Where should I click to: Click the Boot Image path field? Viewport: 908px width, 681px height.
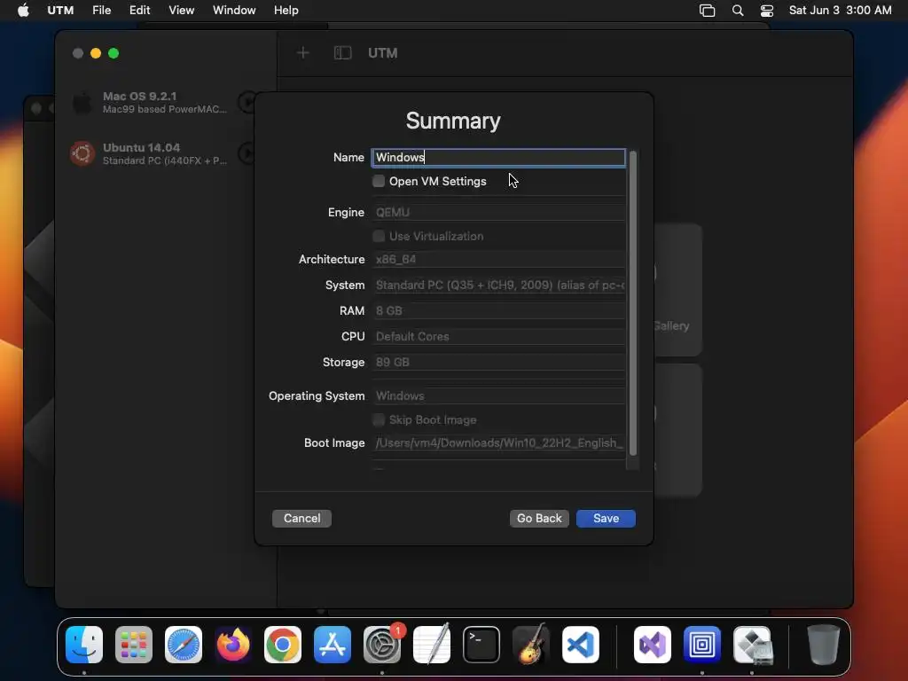tap(498, 443)
